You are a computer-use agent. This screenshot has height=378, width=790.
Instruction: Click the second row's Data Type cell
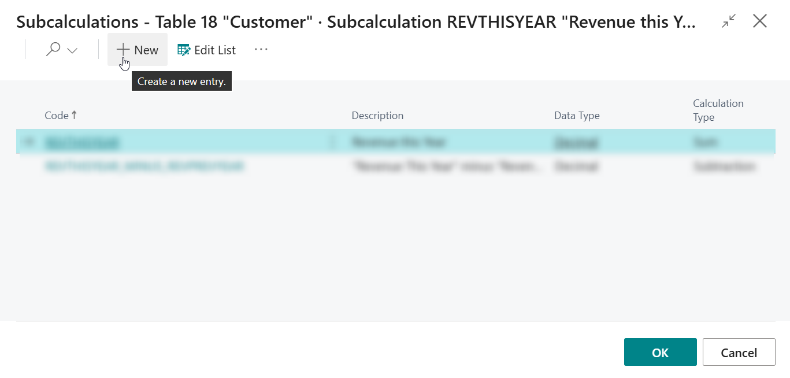pos(576,166)
